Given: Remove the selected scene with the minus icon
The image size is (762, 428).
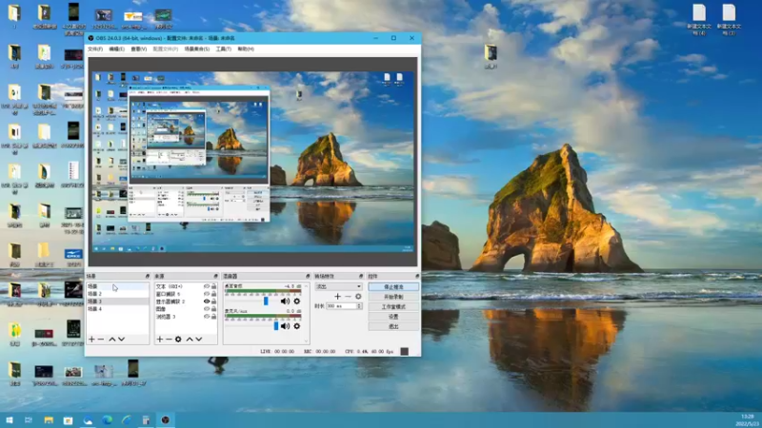Looking at the screenshot, I should click(x=101, y=340).
